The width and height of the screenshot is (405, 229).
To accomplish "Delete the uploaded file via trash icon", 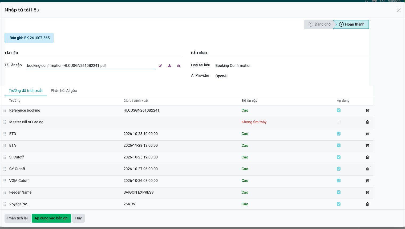I will point(179,66).
